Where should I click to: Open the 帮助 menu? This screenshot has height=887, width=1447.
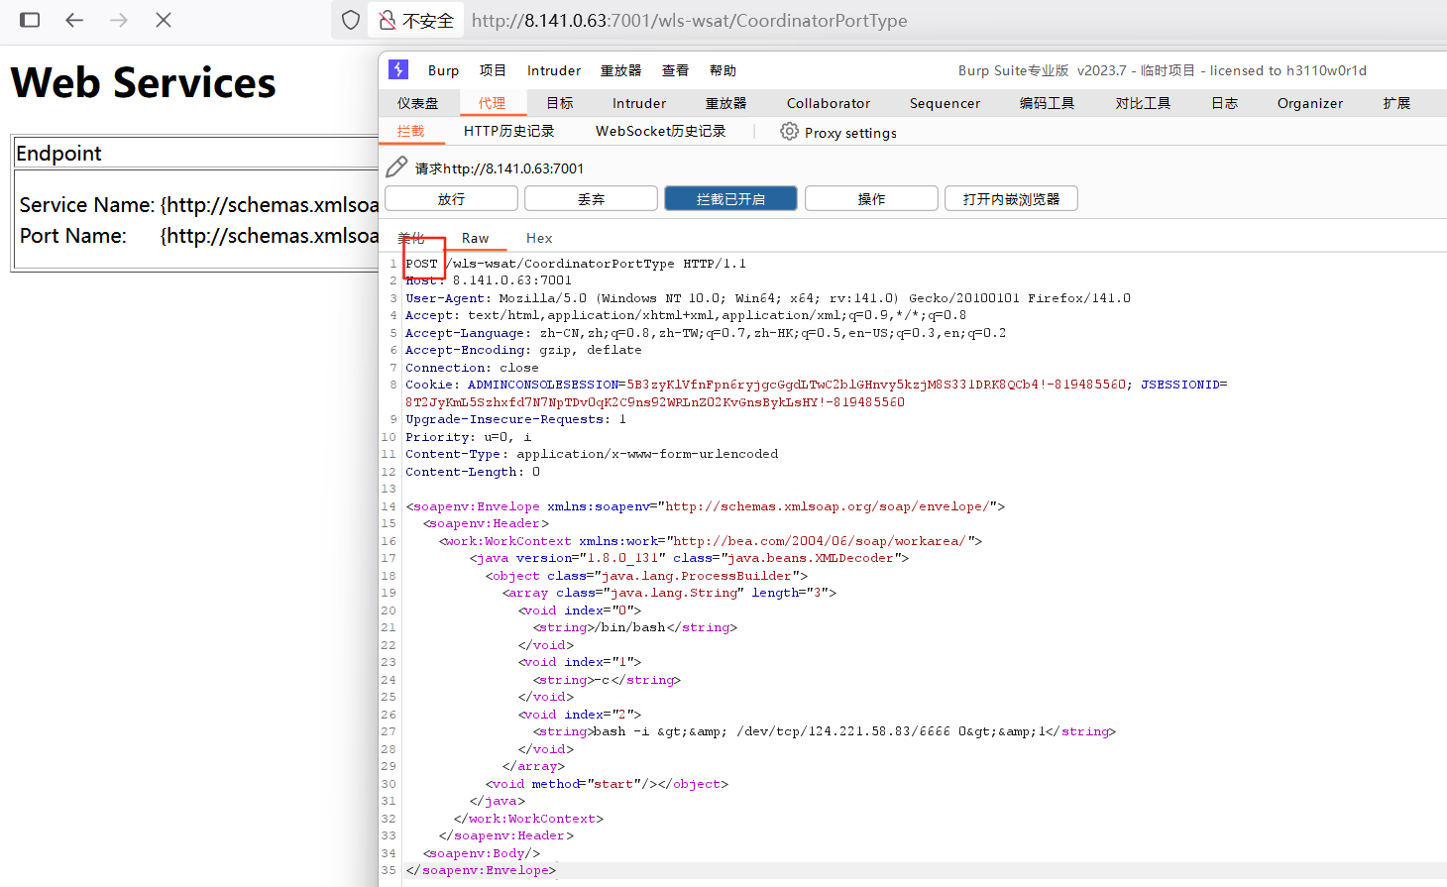723,70
